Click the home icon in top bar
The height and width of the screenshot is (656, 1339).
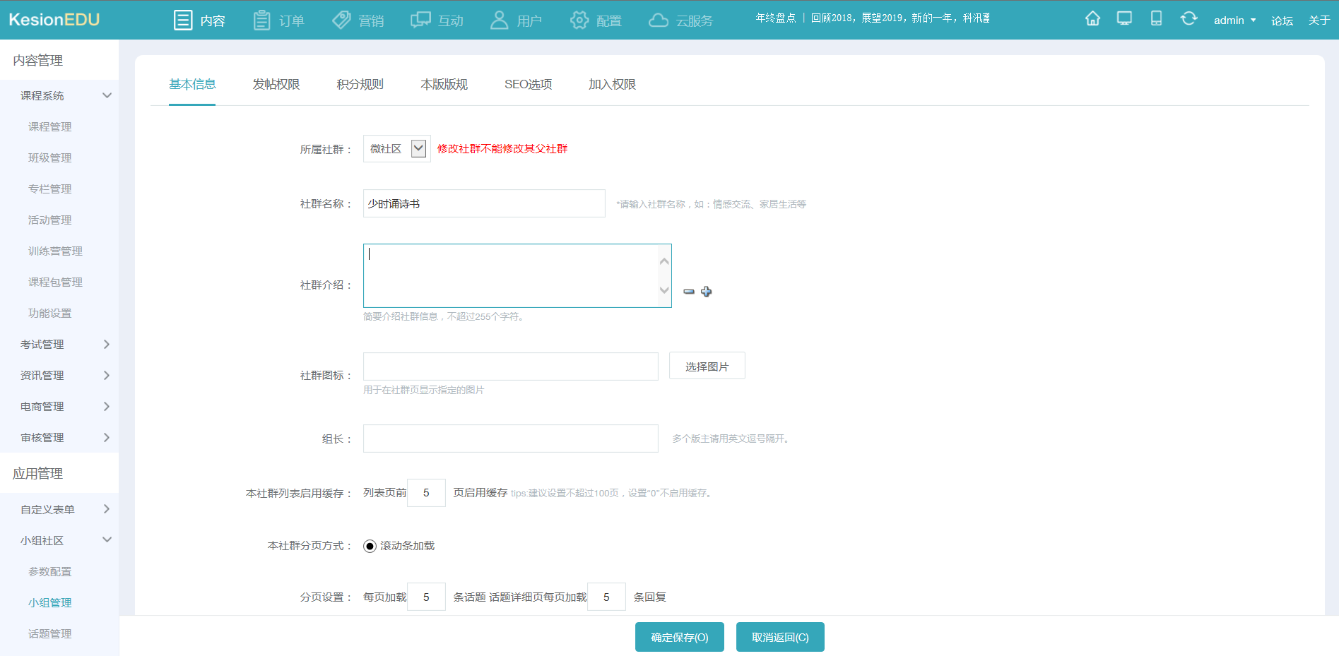coord(1092,19)
